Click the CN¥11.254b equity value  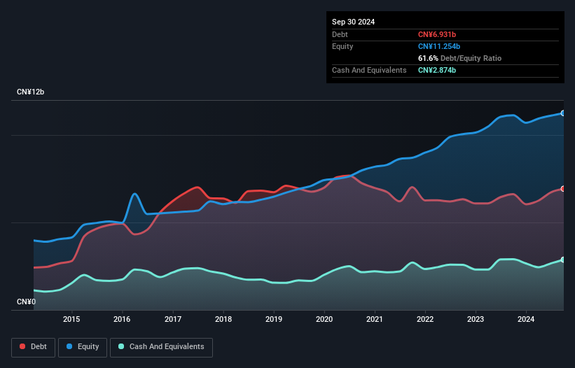click(x=439, y=46)
